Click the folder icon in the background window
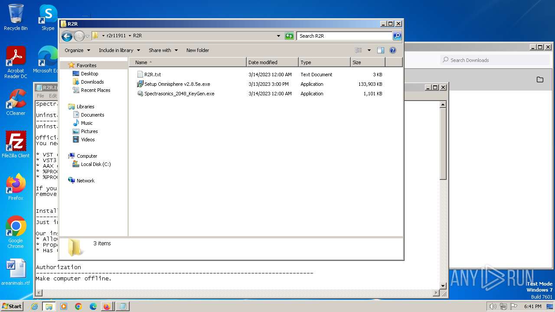Screen dimensions: 555x312 (540, 79)
